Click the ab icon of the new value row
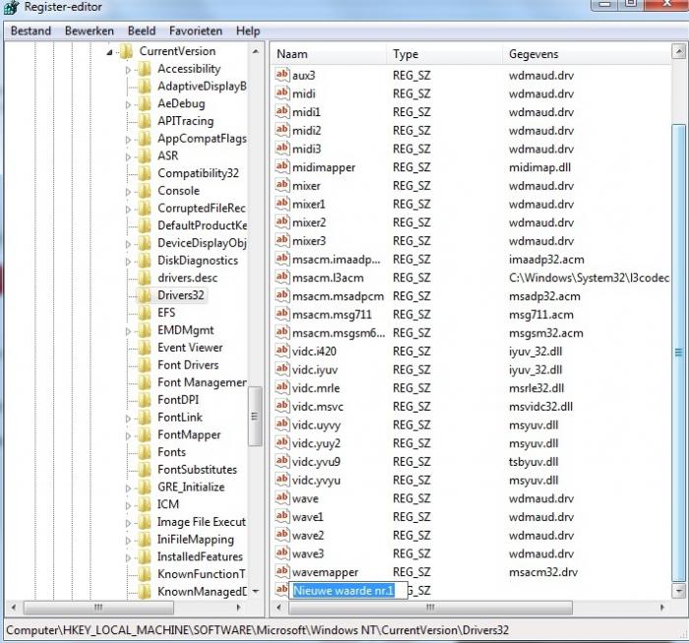Image resolution: width=689 pixels, height=643 pixels. point(282,589)
